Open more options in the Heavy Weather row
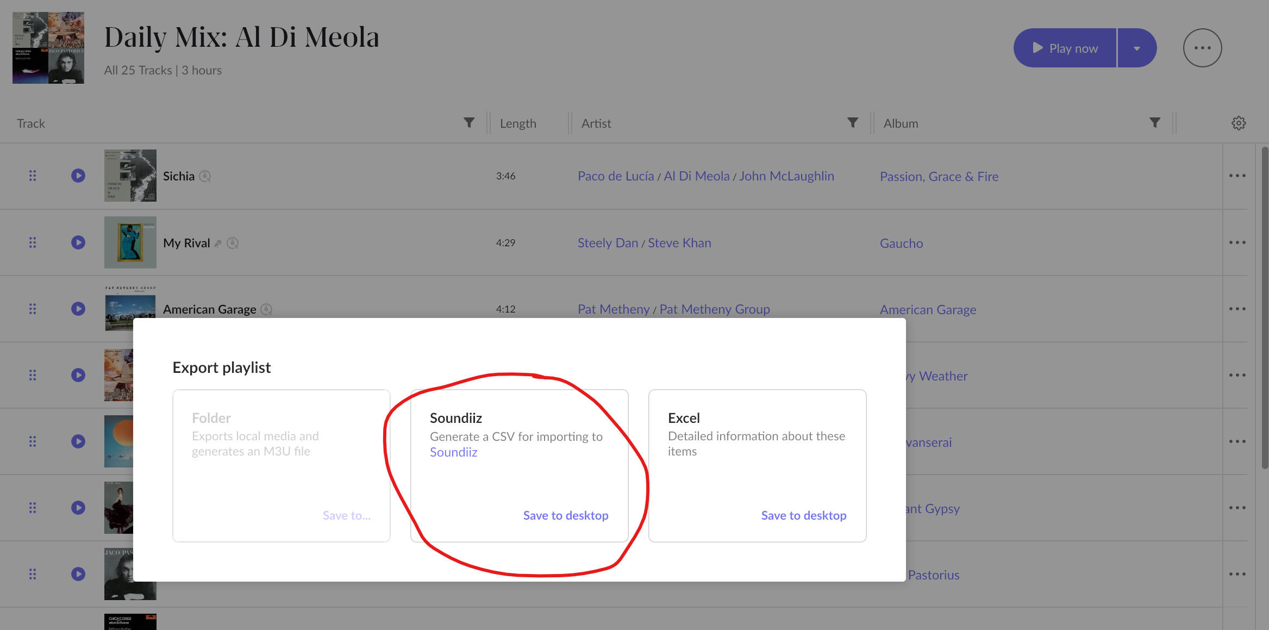 (x=1237, y=375)
